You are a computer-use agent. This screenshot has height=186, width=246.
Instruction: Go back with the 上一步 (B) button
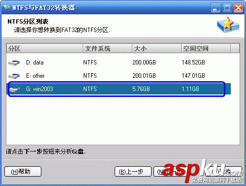click(133, 172)
